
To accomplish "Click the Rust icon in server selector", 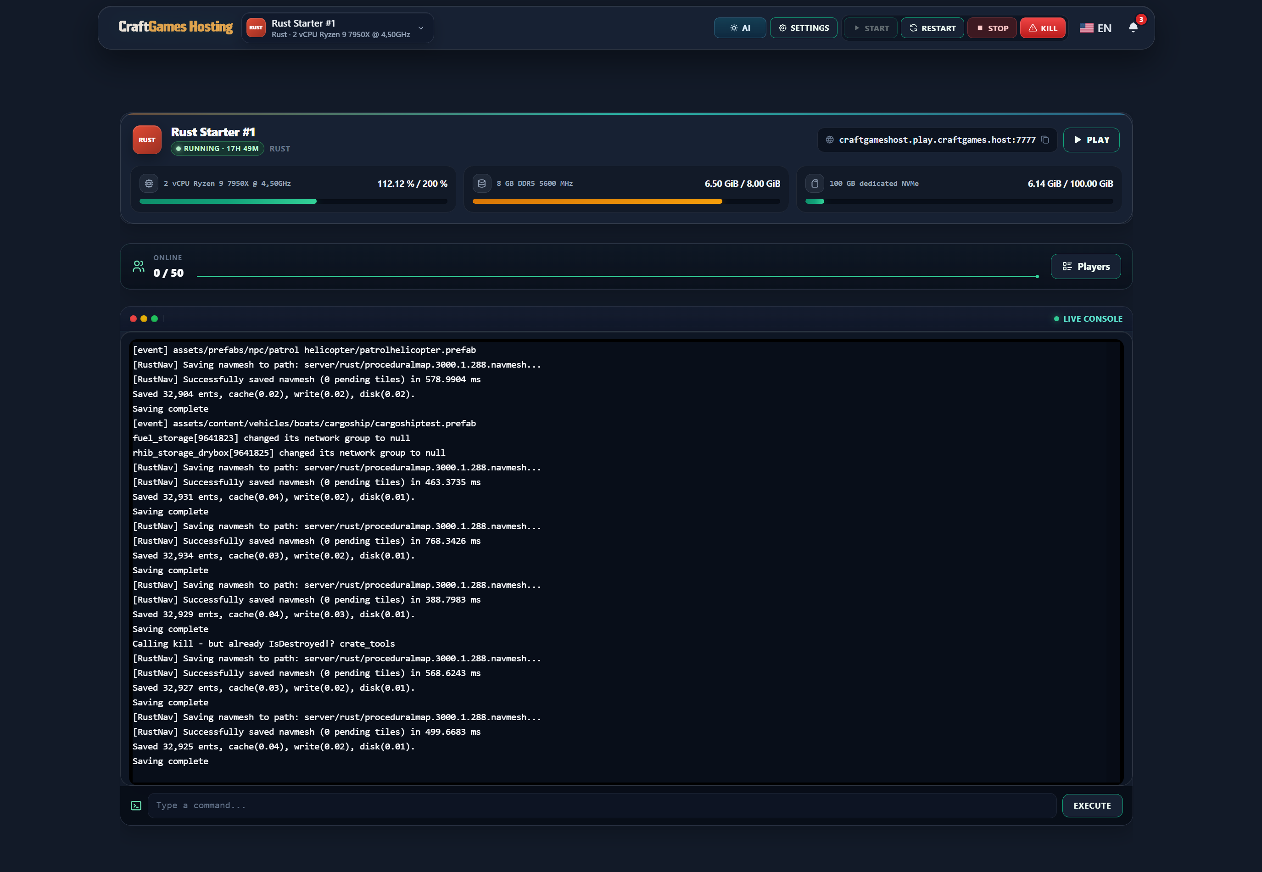I will click(256, 28).
